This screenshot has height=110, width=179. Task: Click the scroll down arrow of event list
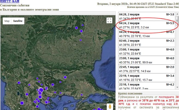click(x=177, y=88)
